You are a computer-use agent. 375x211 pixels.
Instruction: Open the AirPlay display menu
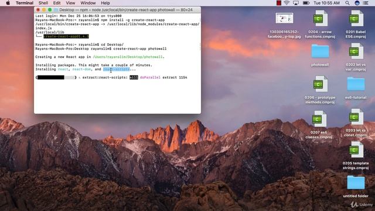point(296,3)
